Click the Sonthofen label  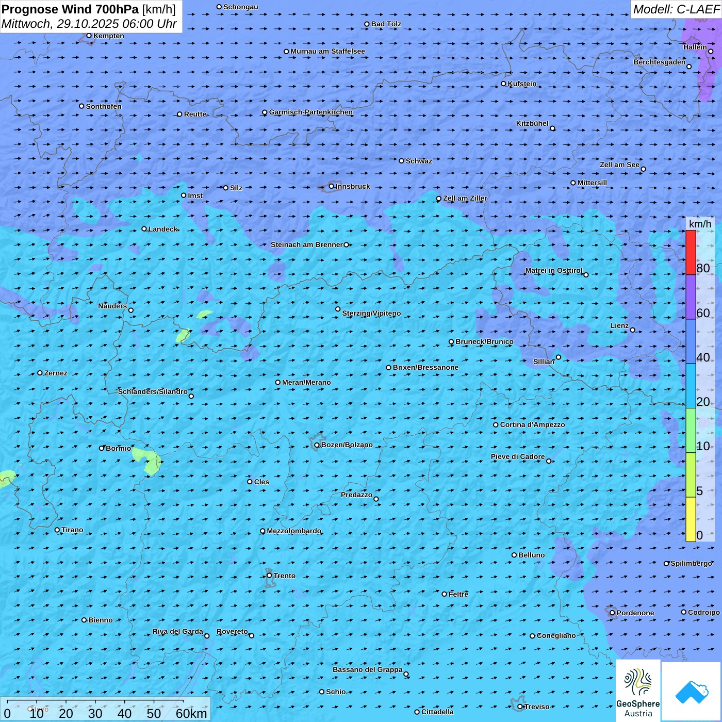(x=104, y=106)
